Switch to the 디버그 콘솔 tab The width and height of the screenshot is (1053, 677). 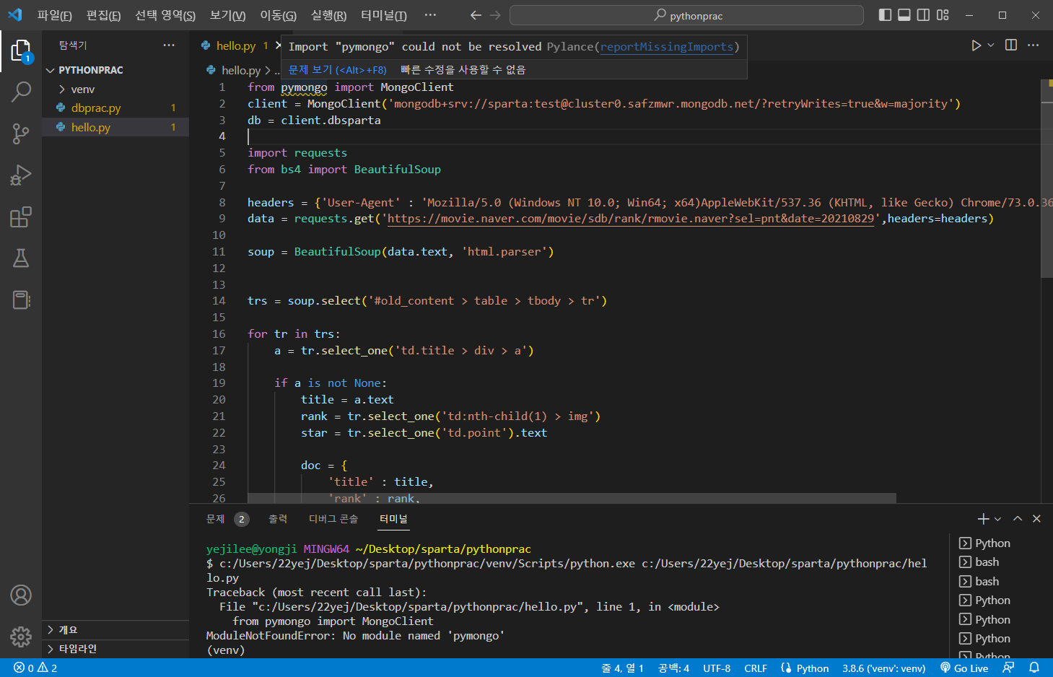click(x=333, y=519)
